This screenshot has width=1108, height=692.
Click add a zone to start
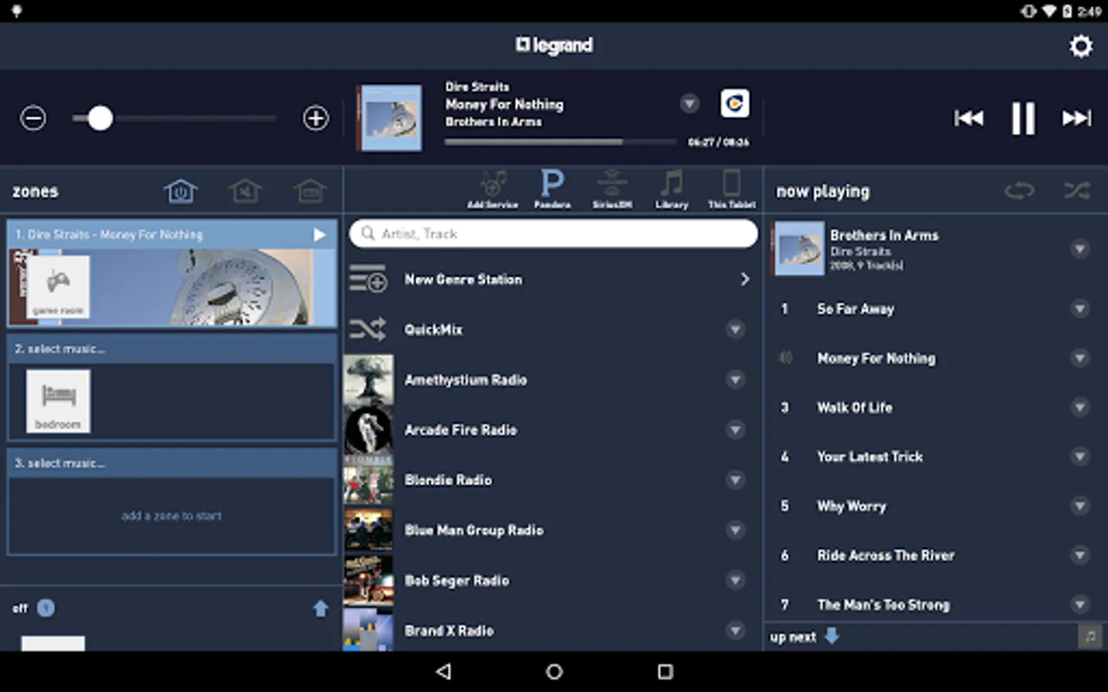172,516
